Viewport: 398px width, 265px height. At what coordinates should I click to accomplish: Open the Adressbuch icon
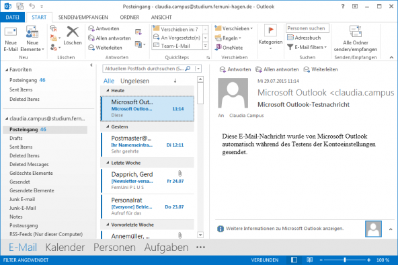click(290, 38)
